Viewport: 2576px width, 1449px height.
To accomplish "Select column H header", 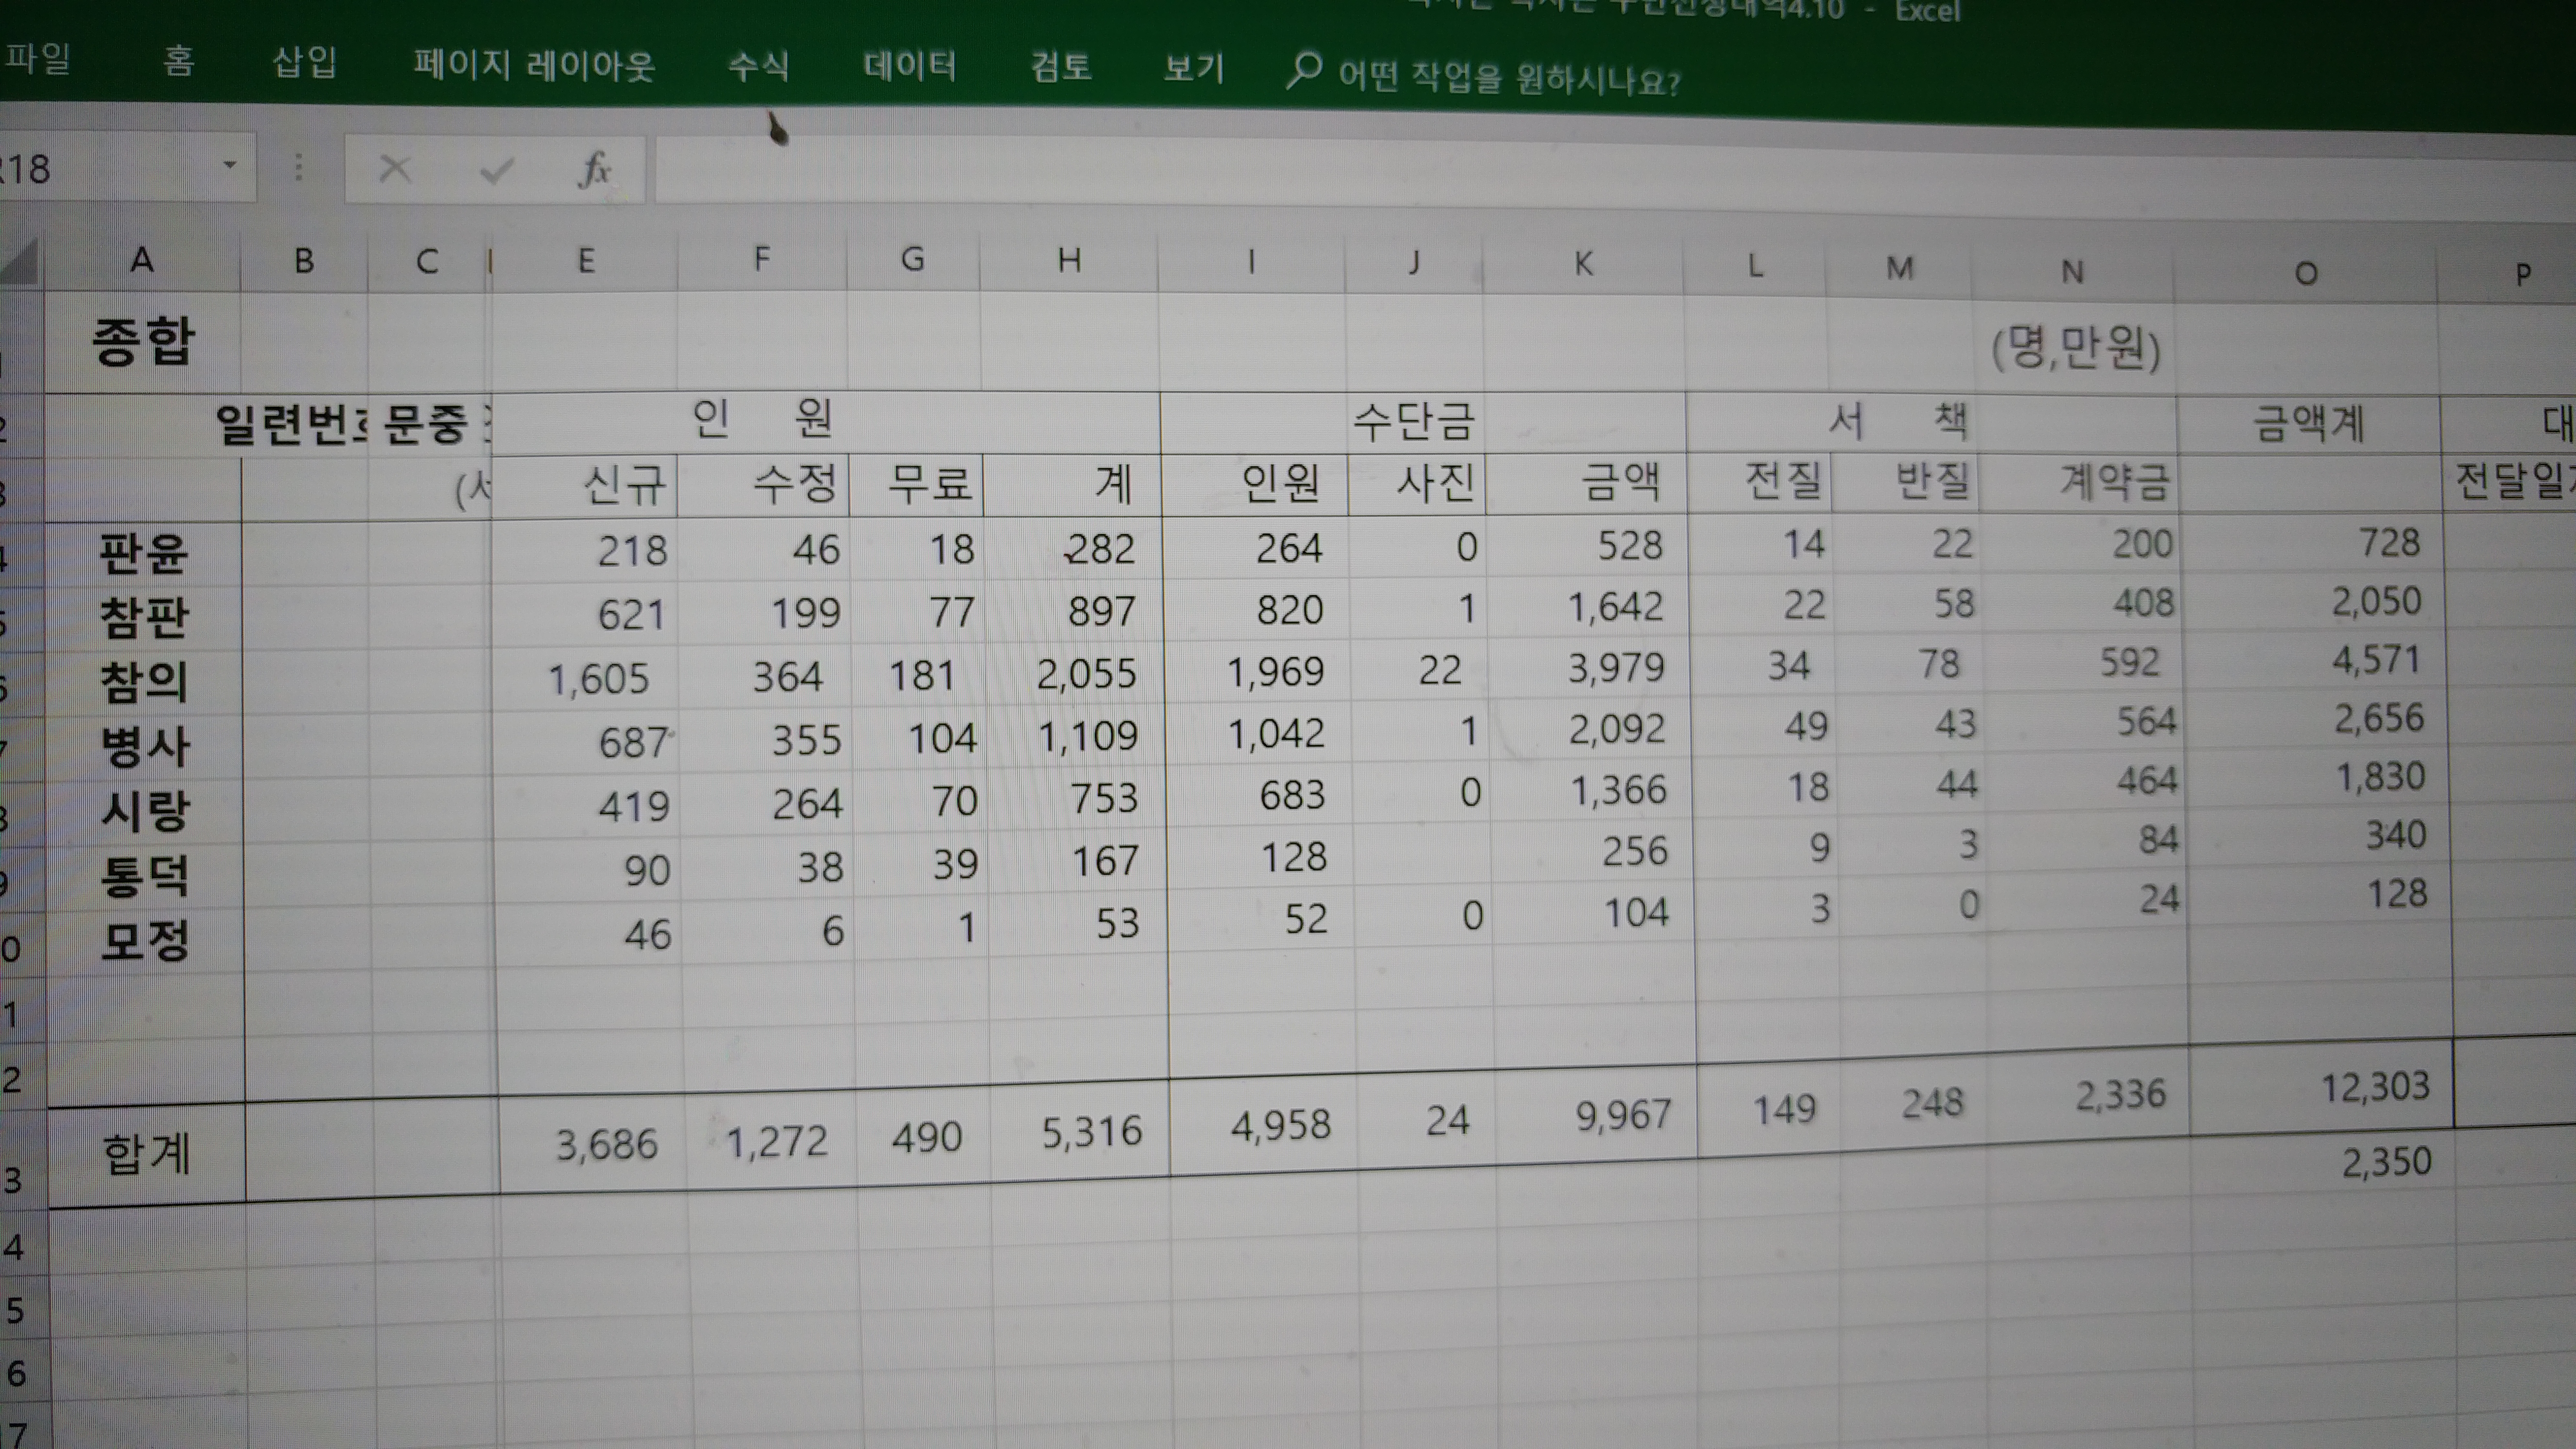I will 1069,262.
